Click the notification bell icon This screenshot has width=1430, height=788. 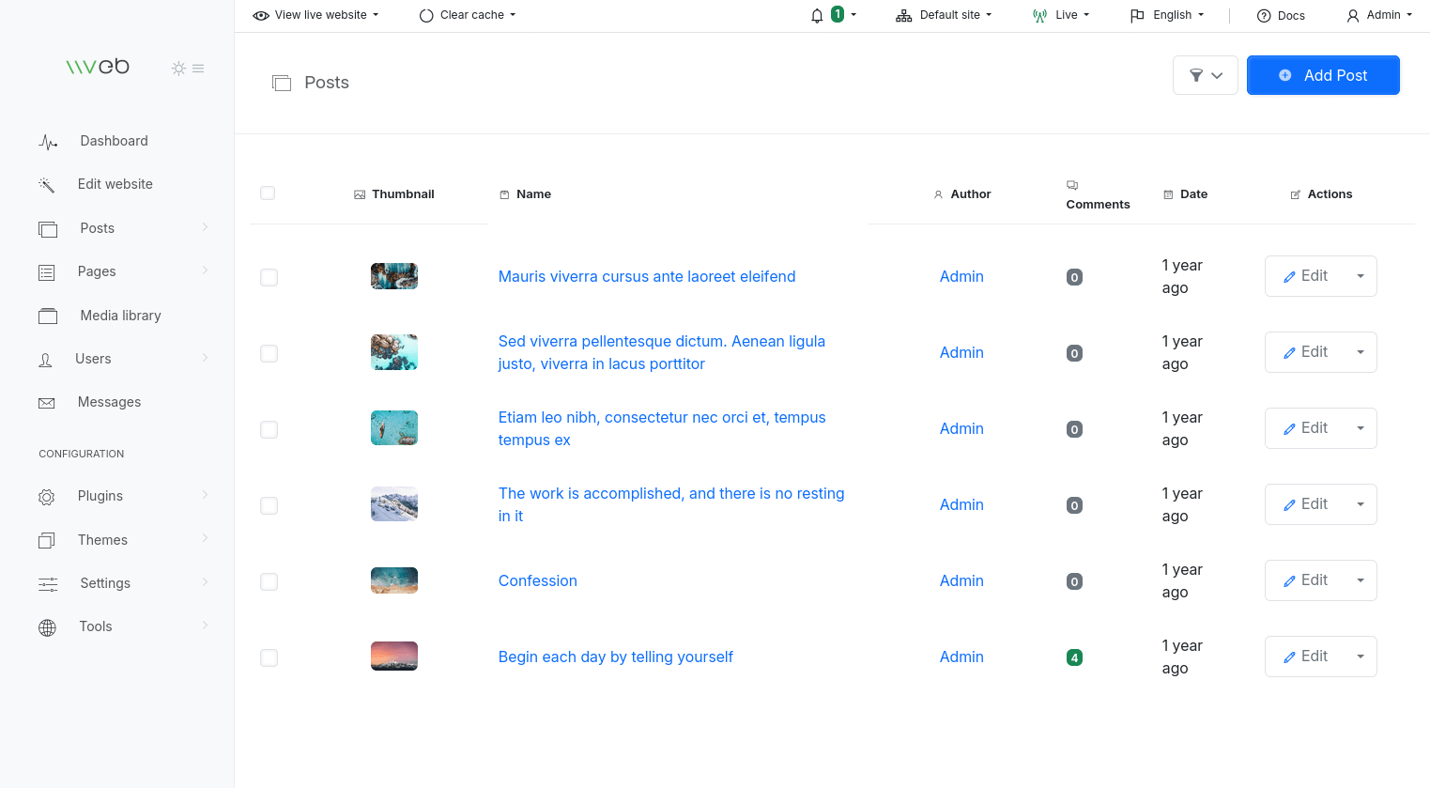[x=817, y=15]
